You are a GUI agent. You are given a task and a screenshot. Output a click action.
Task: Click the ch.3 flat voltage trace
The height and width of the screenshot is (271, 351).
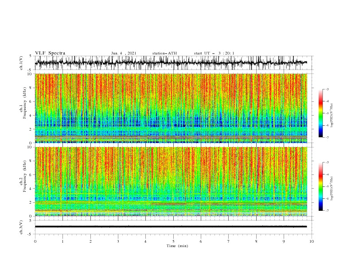(171, 227)
